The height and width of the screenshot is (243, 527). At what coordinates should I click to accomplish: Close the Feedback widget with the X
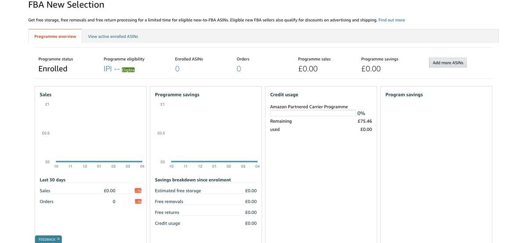(x=58, y=239)
